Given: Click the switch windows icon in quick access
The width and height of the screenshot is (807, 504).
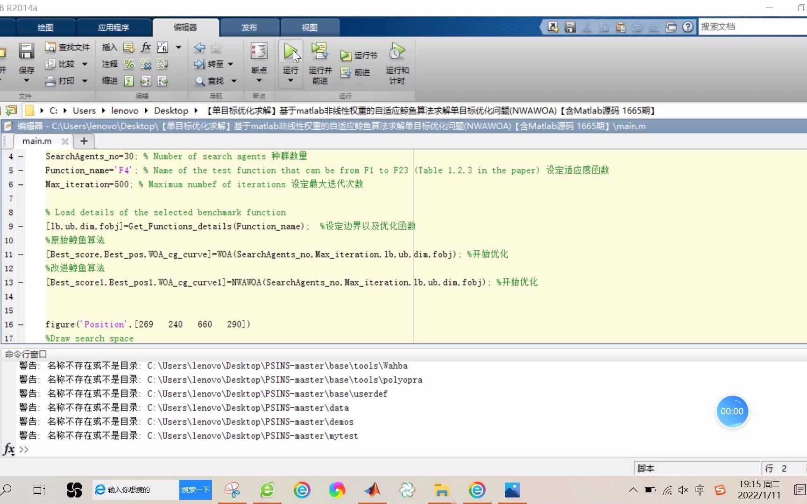Looking at the screenshot, I should pos(671,27).
